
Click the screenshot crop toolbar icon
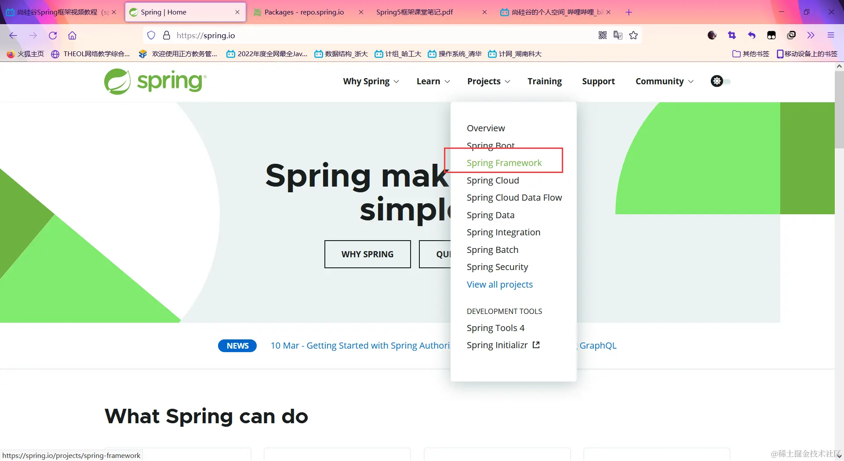pos(732,36)
